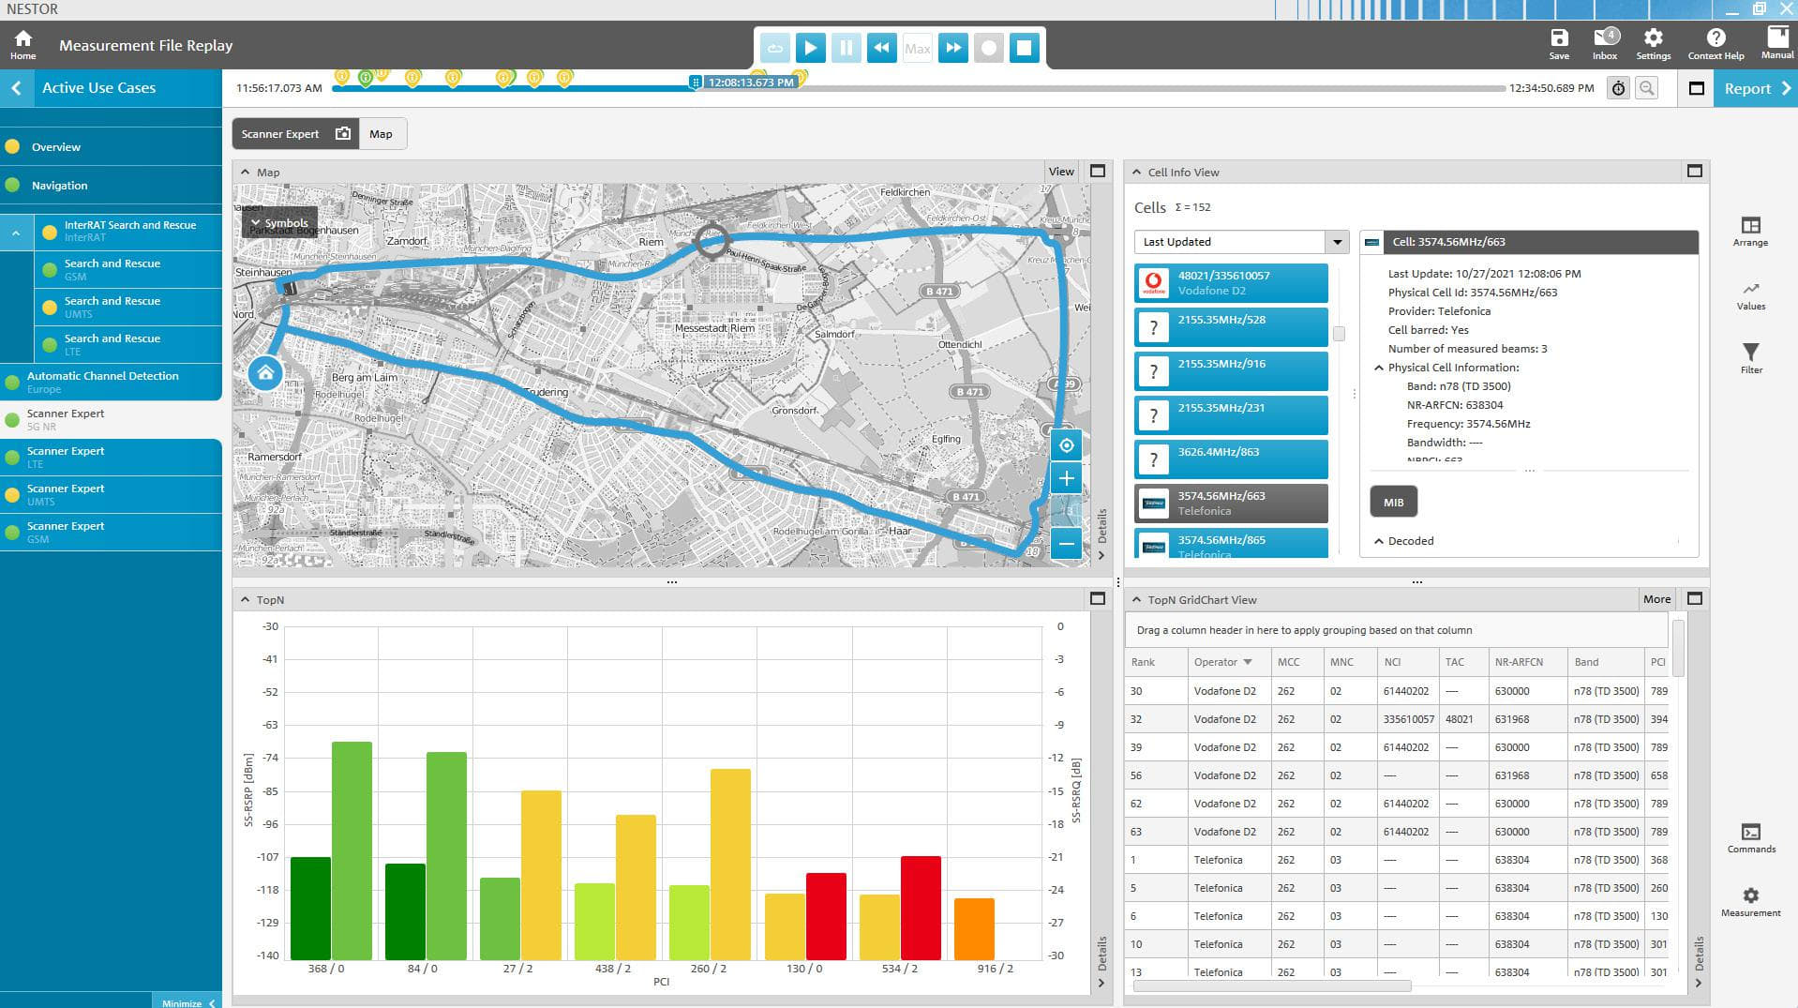This screenshot has height=1008, width=1798.
Task: Open the Last Updated sort dropdown
Action: tap(1337, 242)
